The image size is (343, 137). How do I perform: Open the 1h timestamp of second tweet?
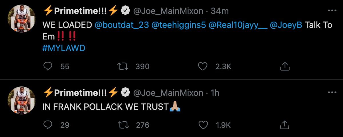pyautogui.click(x=215, y=93)
